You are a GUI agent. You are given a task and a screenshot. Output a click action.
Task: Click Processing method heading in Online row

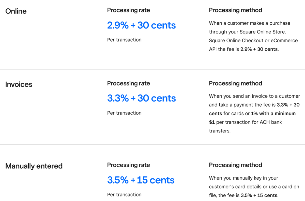pos(235,10)
